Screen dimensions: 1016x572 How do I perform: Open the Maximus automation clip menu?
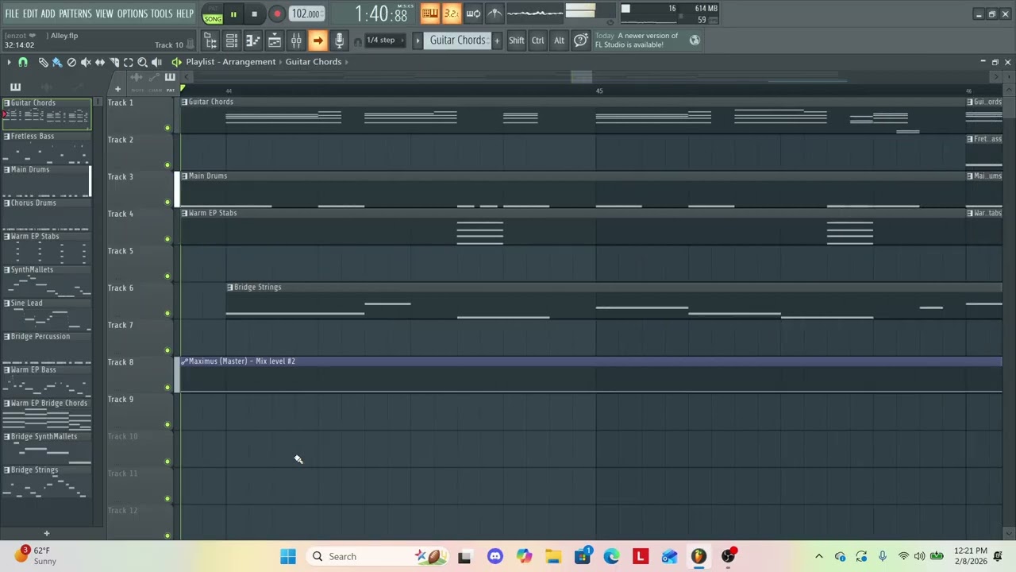(184, 361)
